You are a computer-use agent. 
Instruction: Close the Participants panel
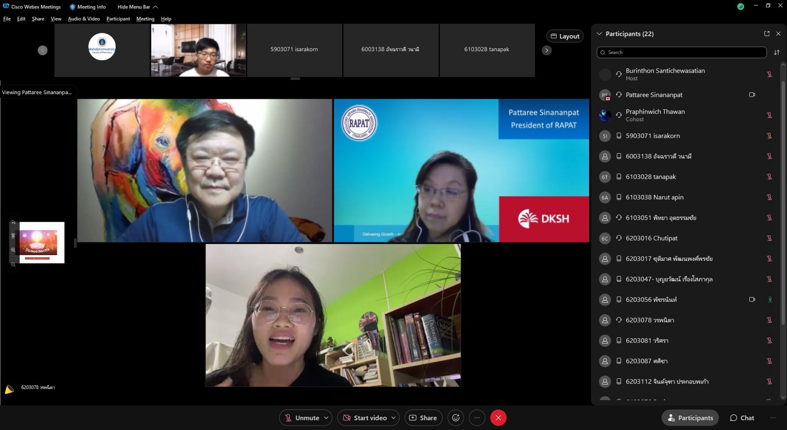coord(778,33)
